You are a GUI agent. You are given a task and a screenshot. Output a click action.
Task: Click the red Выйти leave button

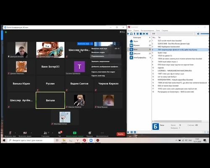click(121, 134)
